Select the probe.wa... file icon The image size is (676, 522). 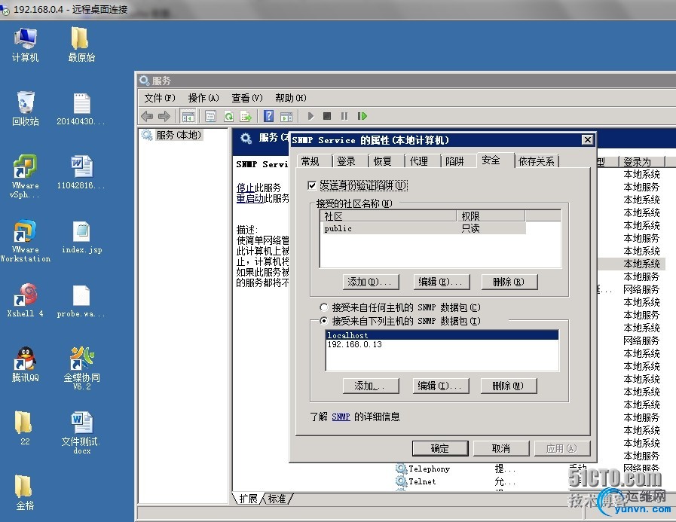pyautogui.click(x=81, y=301)
